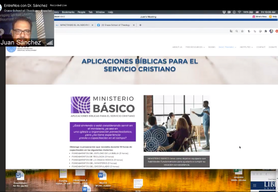
Task: Select the plain text document icon on desktop
Action: [x=138, y=184]
